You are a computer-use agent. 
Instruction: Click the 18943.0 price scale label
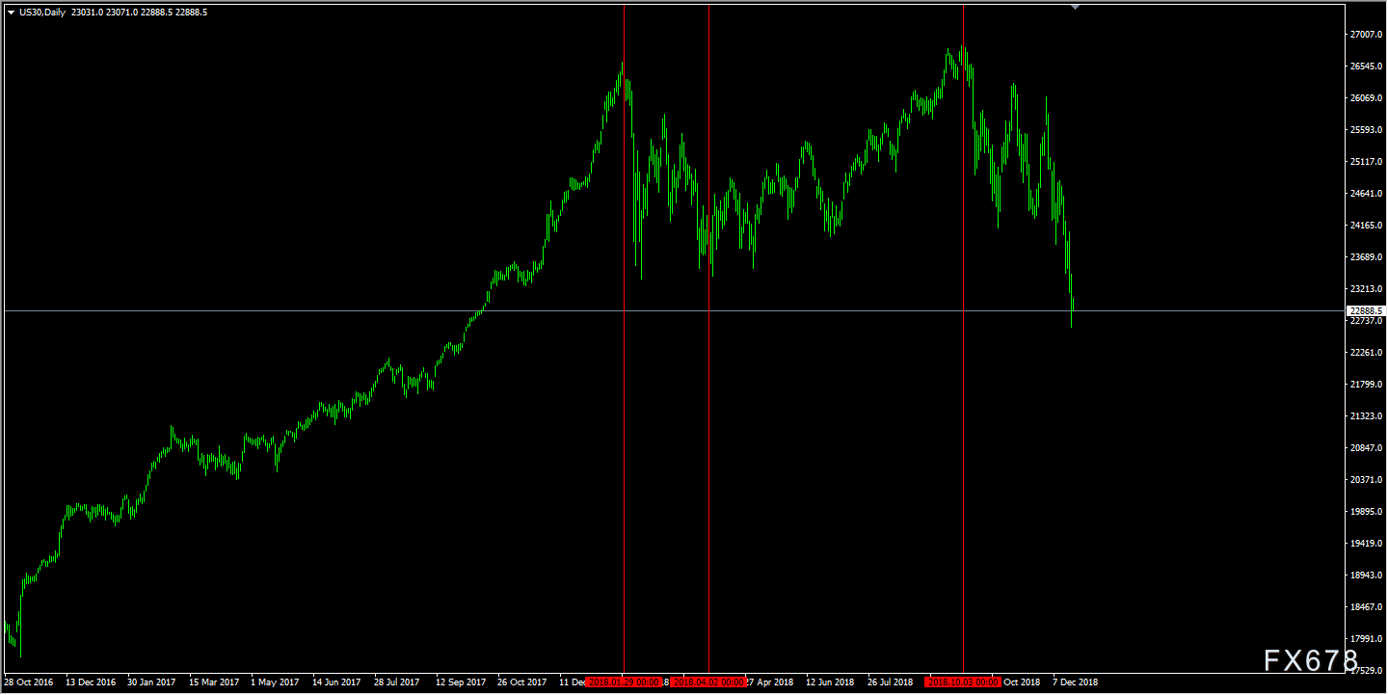[1366, 575]
